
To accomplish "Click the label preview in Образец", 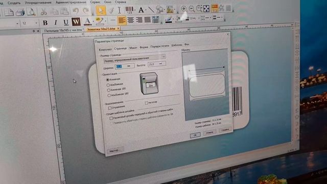I will click(x=207, y=85).
